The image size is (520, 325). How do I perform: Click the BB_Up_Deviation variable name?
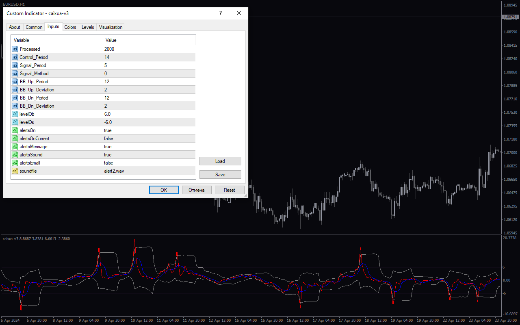tap(37, 90)
